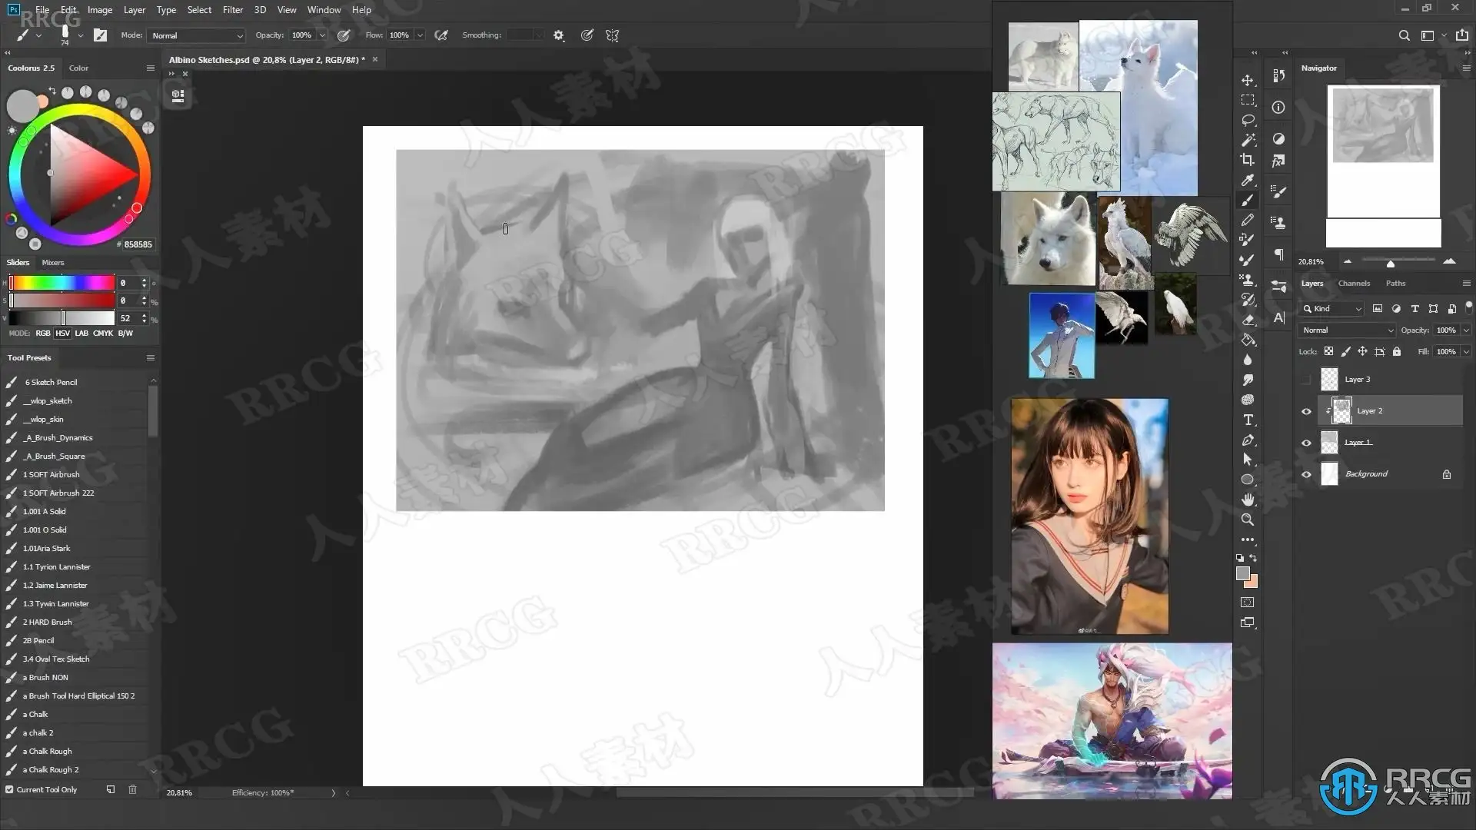Select the Eyedropper tool

tap(1247, 180)
